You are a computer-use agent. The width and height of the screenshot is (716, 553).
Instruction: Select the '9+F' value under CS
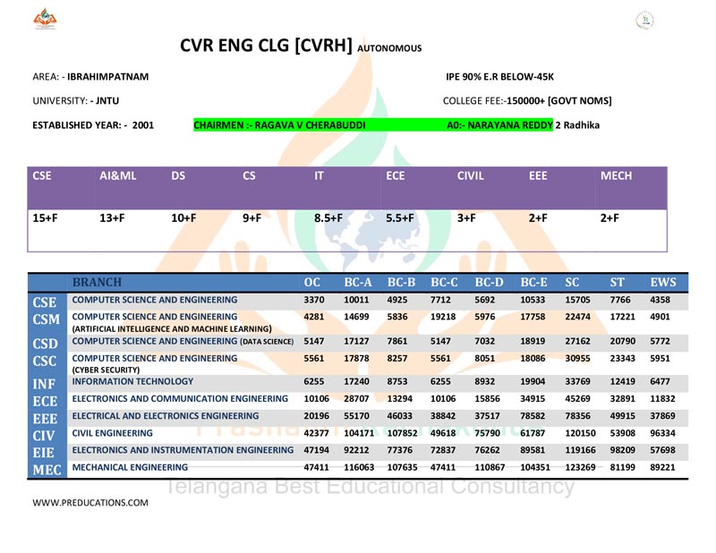tap(251, 218)
